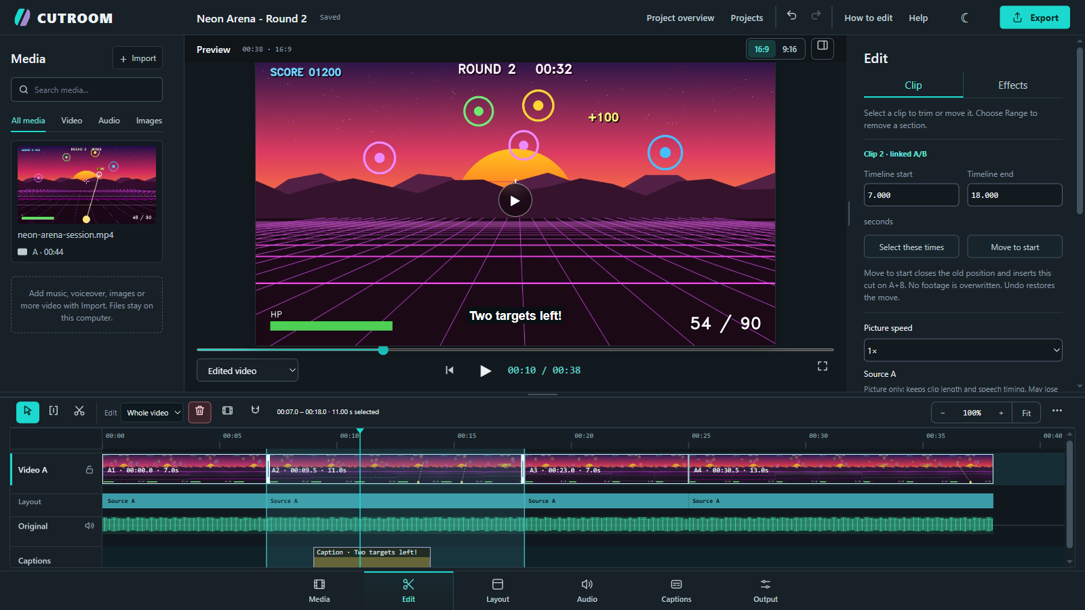This screenshot has width=1085, height=610.
Task: Switch to dark mode with moon icon
Action: (x=965, y=18)
